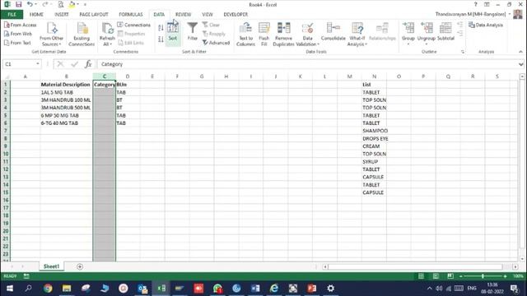Click the Insert Function fx icon

tap(88, 64)
